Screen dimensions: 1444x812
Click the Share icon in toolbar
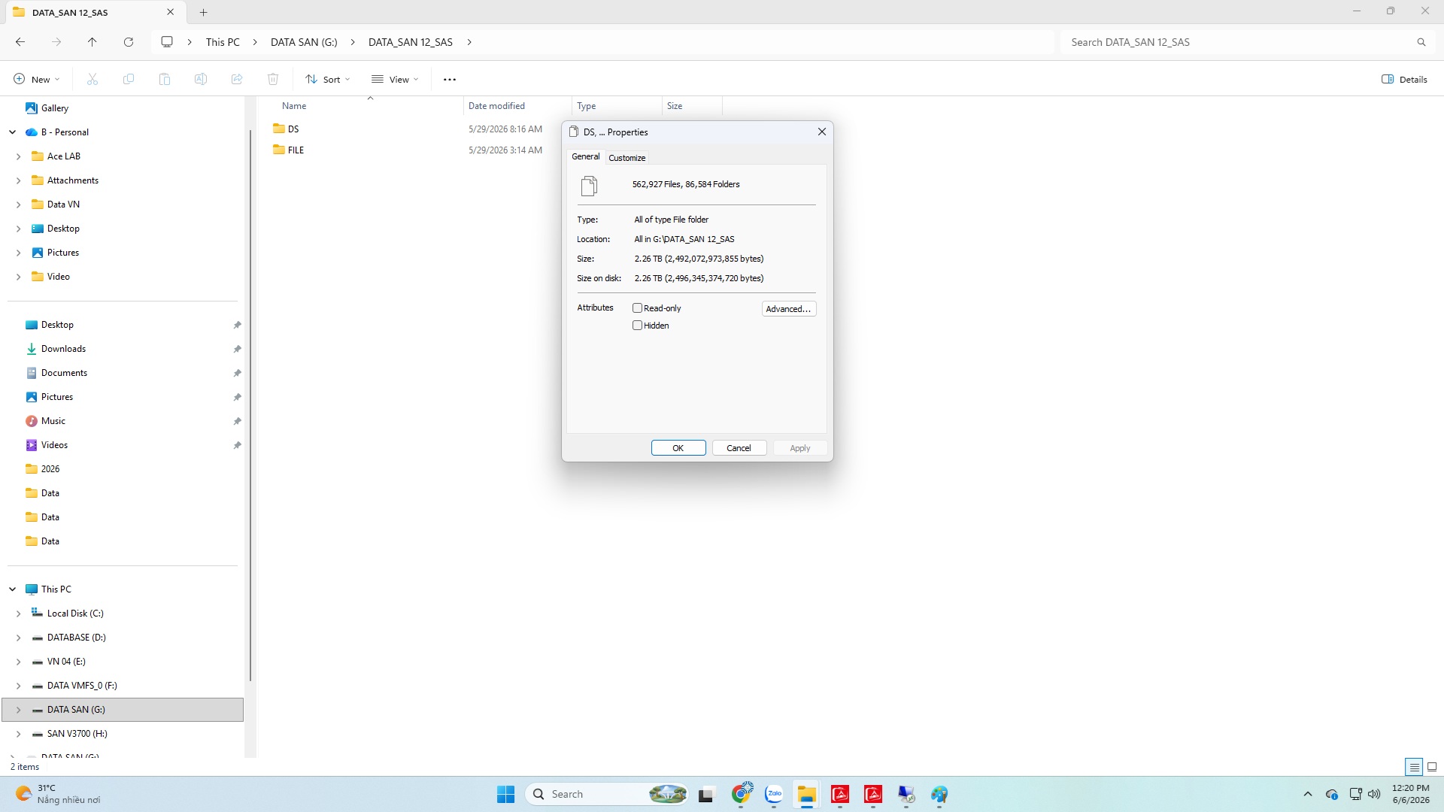point(237,79)
